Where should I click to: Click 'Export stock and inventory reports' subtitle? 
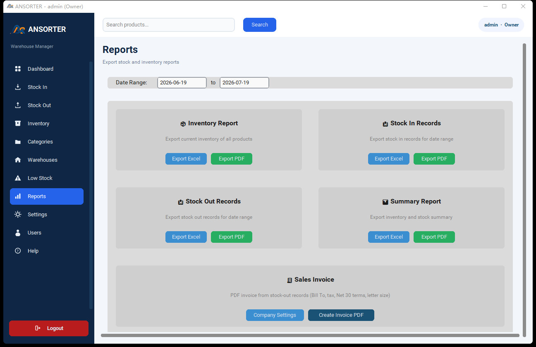(141, 62)
